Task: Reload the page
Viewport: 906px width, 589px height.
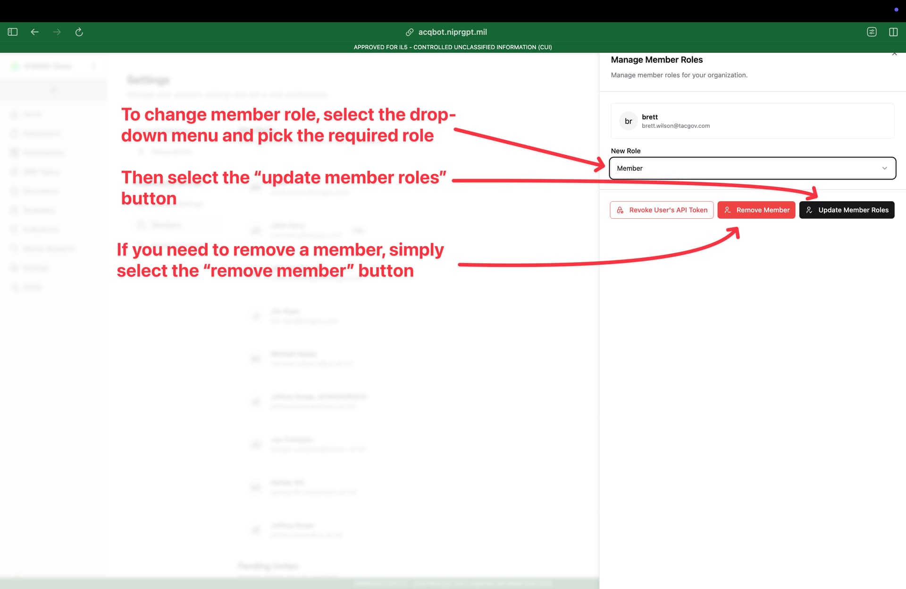Action: [x=79, y=32]
